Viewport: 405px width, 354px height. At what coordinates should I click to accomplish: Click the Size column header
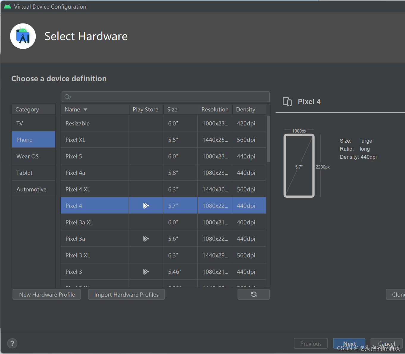click(181, 109)
